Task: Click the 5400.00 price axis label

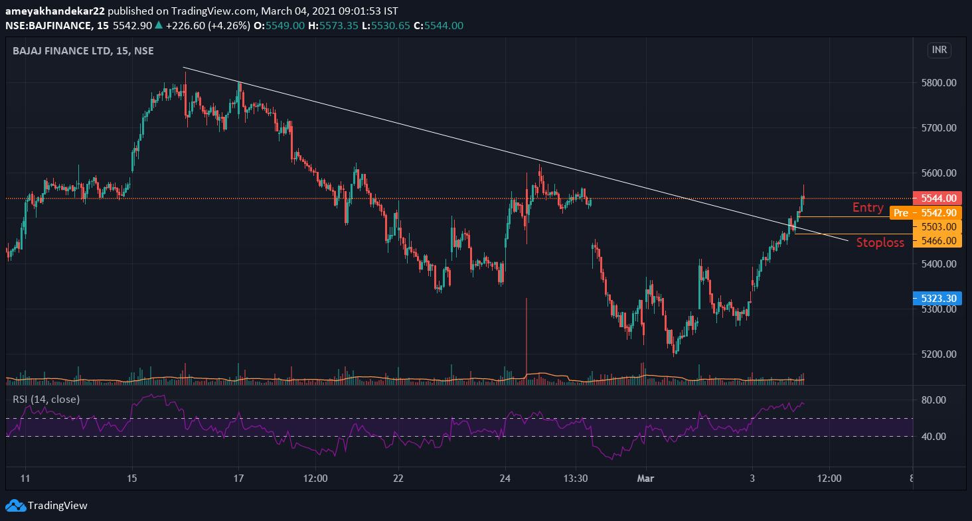Action: tap(937, 264)
